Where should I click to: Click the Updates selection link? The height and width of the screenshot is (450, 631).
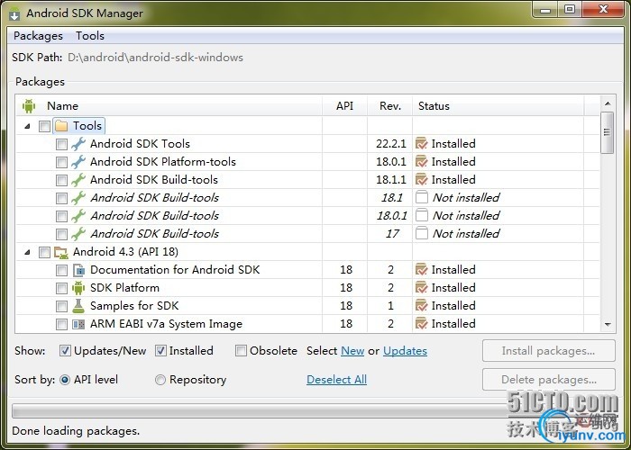405,351
